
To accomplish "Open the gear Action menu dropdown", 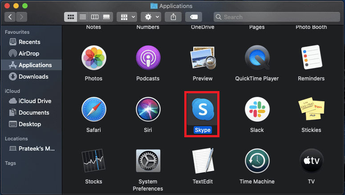I will pyautogui.click(x=151, y=17).
